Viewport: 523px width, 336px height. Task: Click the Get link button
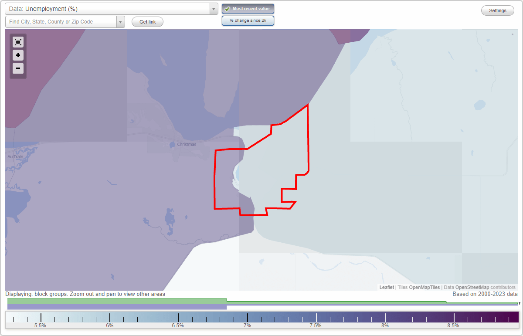tap(147, 22)
